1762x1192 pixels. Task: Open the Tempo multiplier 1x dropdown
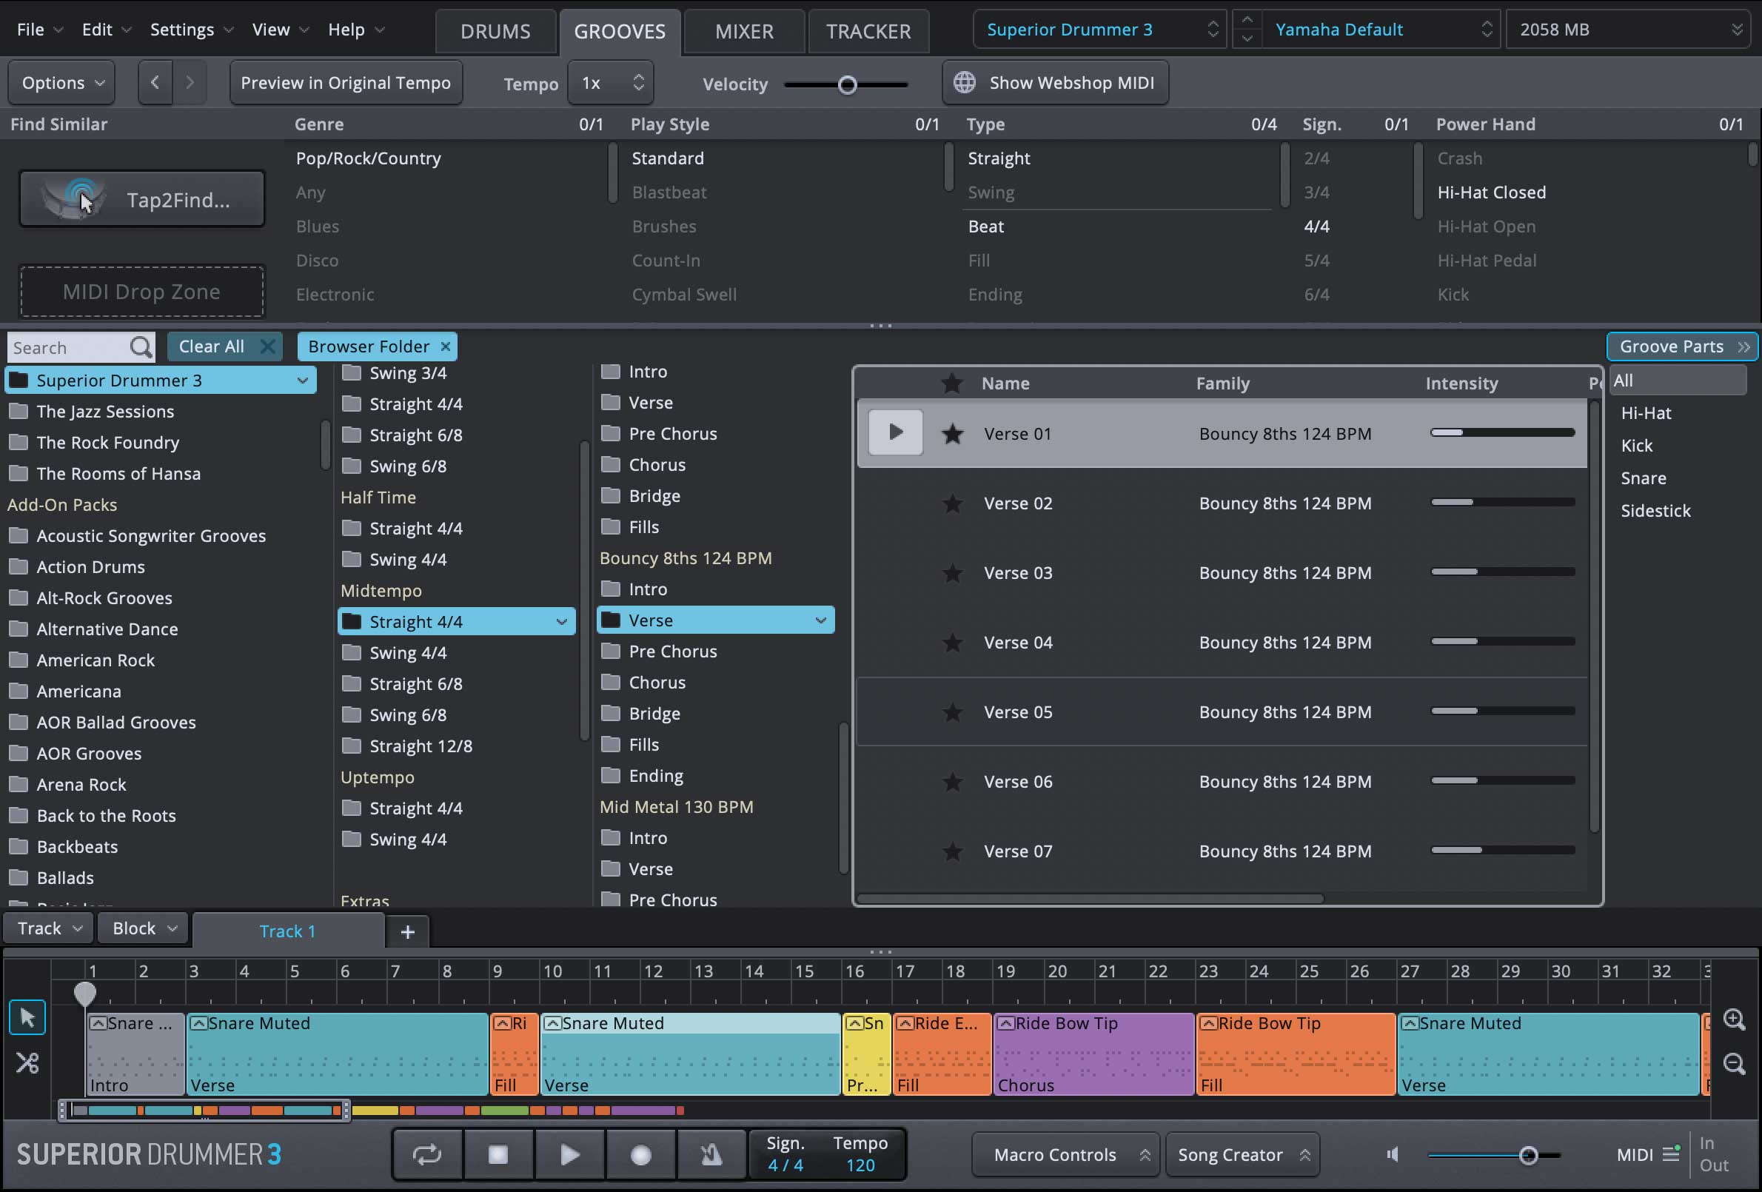pos(611,83)
